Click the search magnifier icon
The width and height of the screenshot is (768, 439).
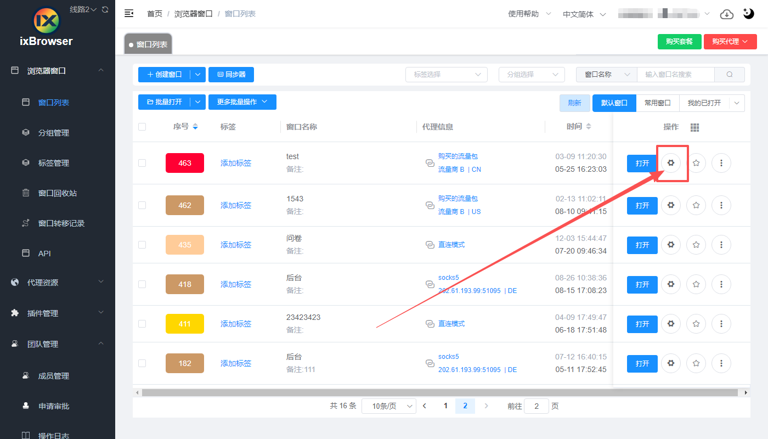coord(730,75)
